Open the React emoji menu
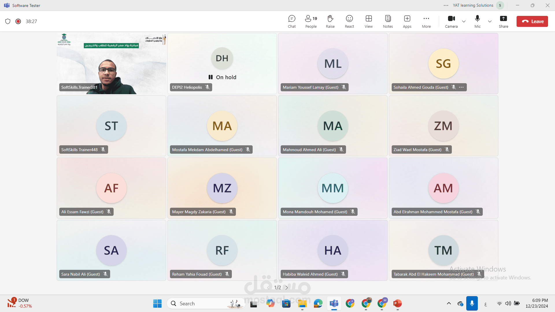Viewport: 555px width, 312px height. point(349,21)
